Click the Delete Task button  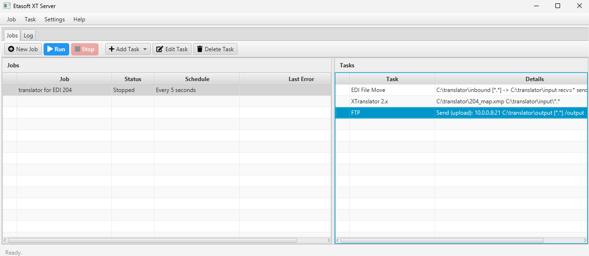click(x=215, y=49)
